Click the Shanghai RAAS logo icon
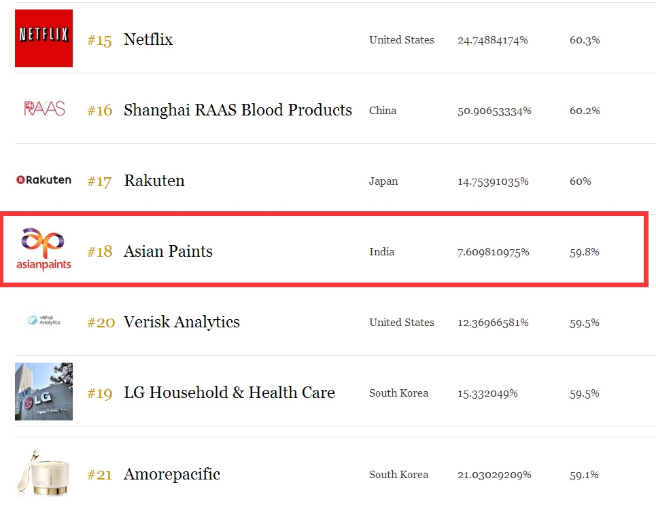This screenshot has width=656, height=506. pyautogui.click(x=44, y=109)
